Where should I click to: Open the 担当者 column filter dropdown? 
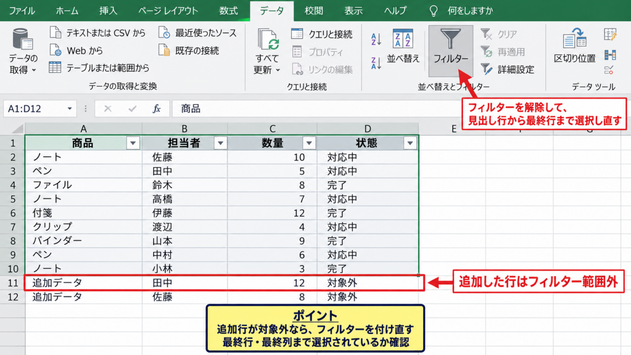[x=220, y=143]
